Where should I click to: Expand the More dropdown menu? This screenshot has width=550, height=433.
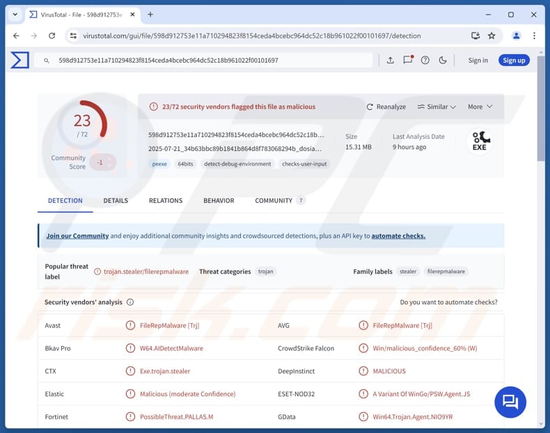(480, 107)
